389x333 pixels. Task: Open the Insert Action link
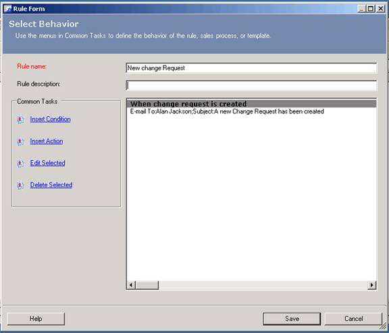47,141
